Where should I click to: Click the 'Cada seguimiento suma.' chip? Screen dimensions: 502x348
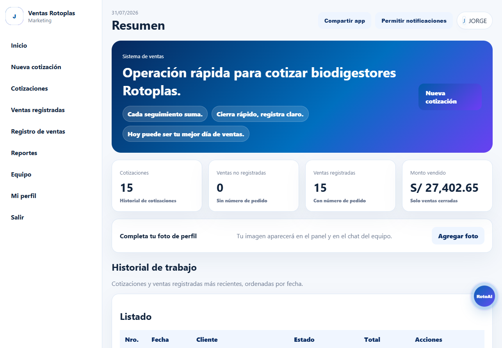tap(165, 114)
